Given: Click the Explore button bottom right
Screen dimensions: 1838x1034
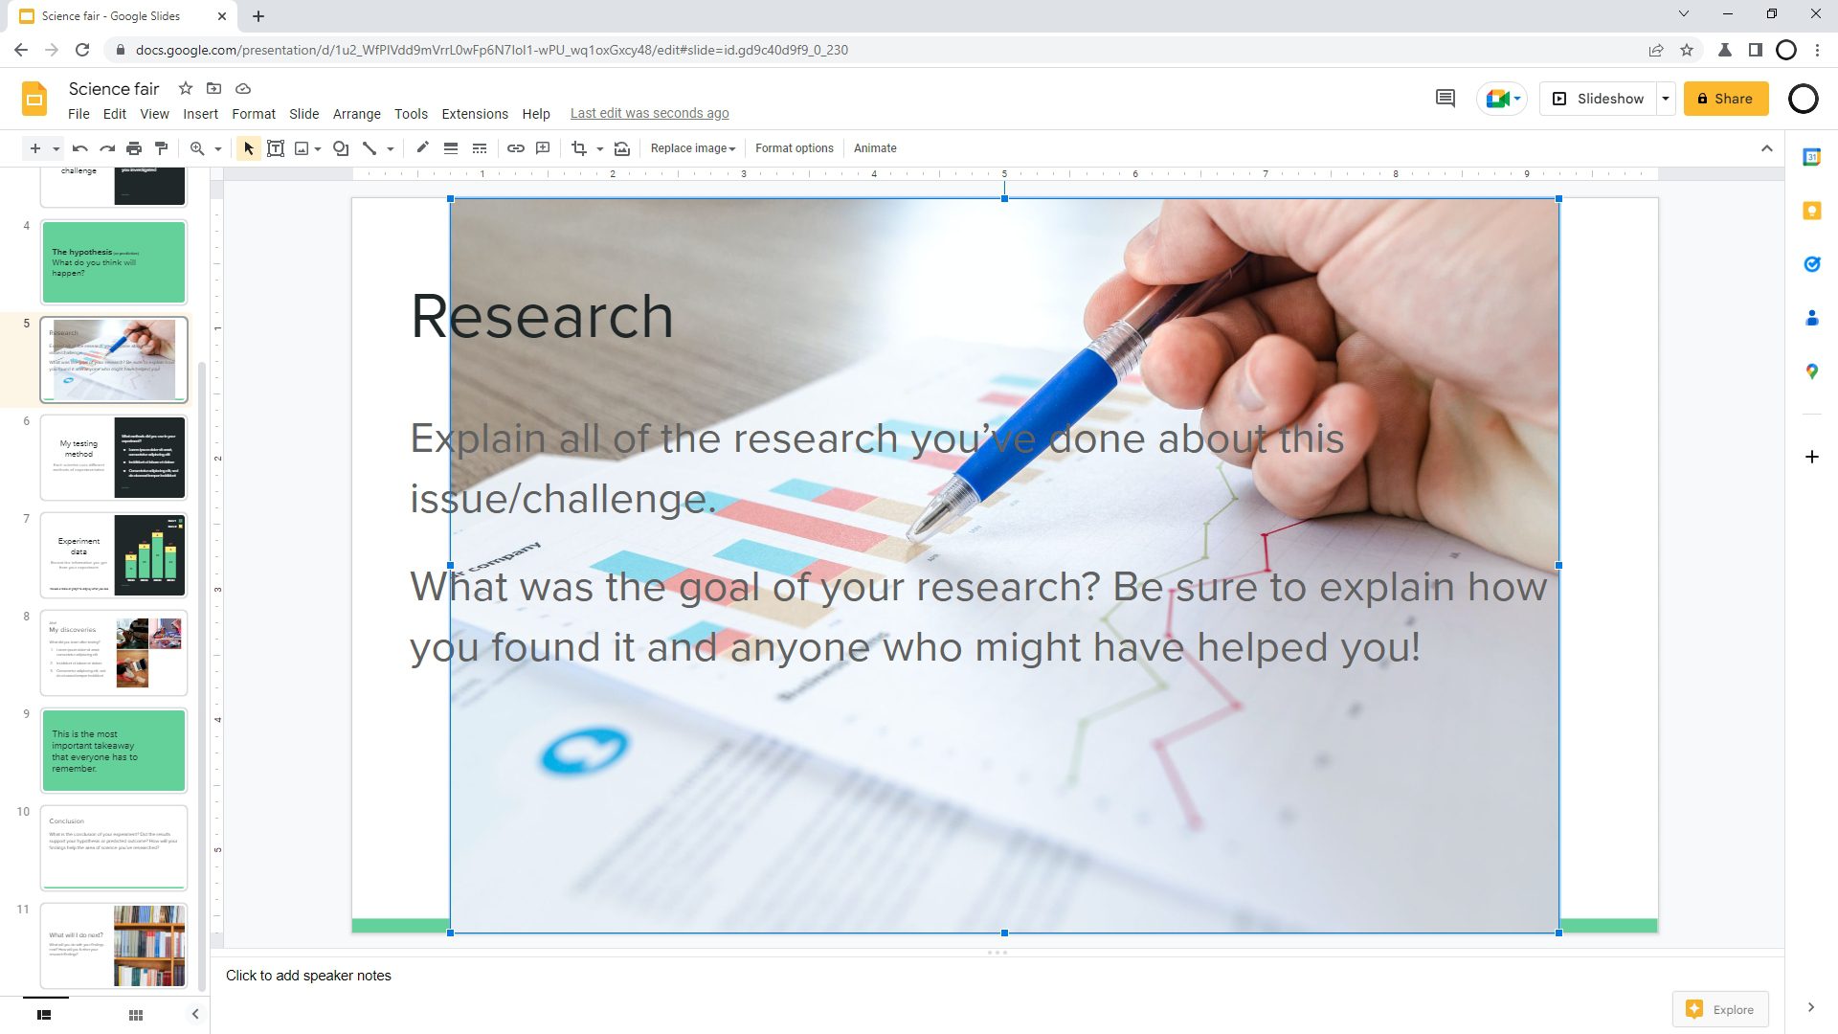Looking at the screenshot, I should (1724, 1010).
